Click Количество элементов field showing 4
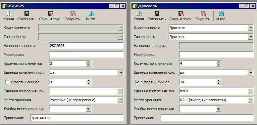Screen dimensions: 257x125 197,63
